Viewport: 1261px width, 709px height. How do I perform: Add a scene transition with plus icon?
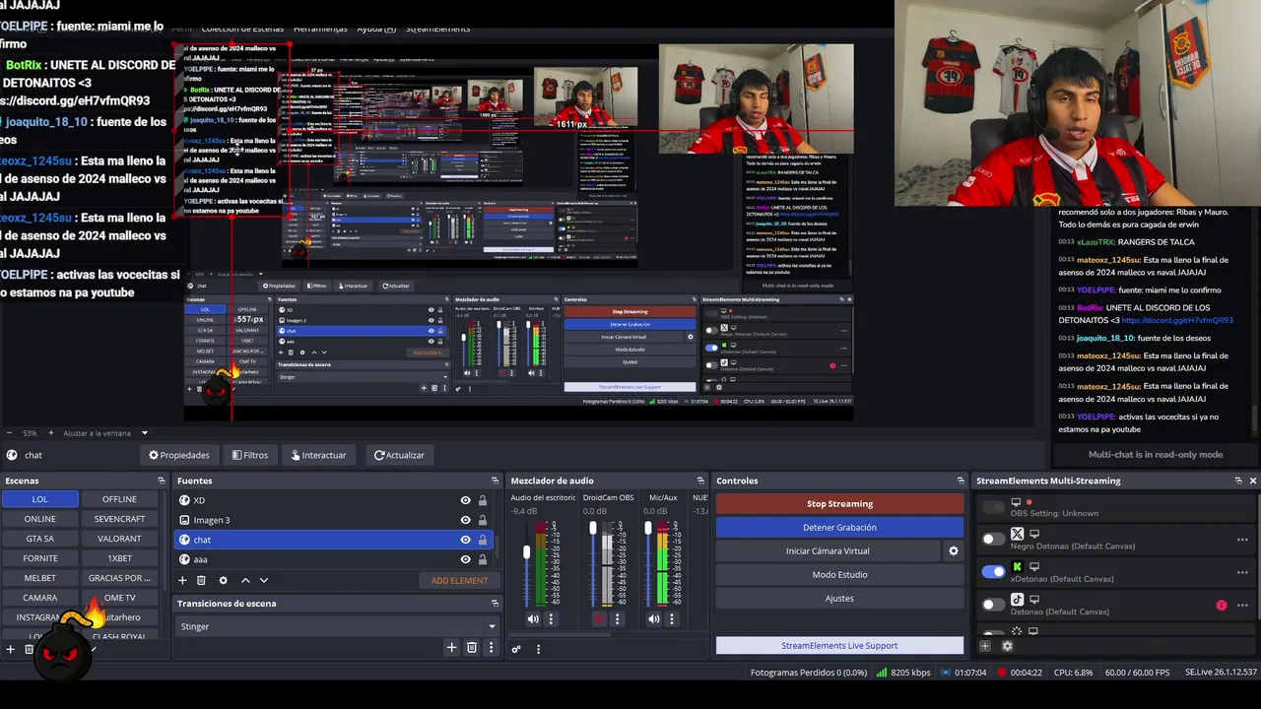pos(451,647)
